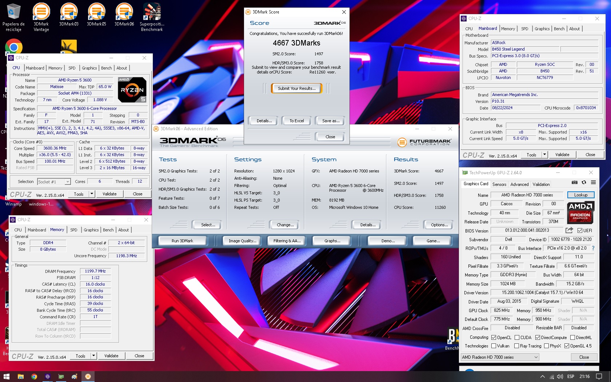This screenshot has height=382, width=611.
Task: Open the Socket #1 selection dropdown
Action: coord(54,182)
